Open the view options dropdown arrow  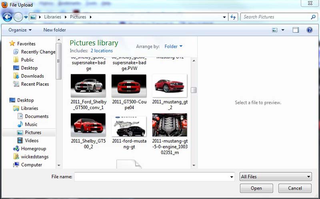tap(283, 30)
